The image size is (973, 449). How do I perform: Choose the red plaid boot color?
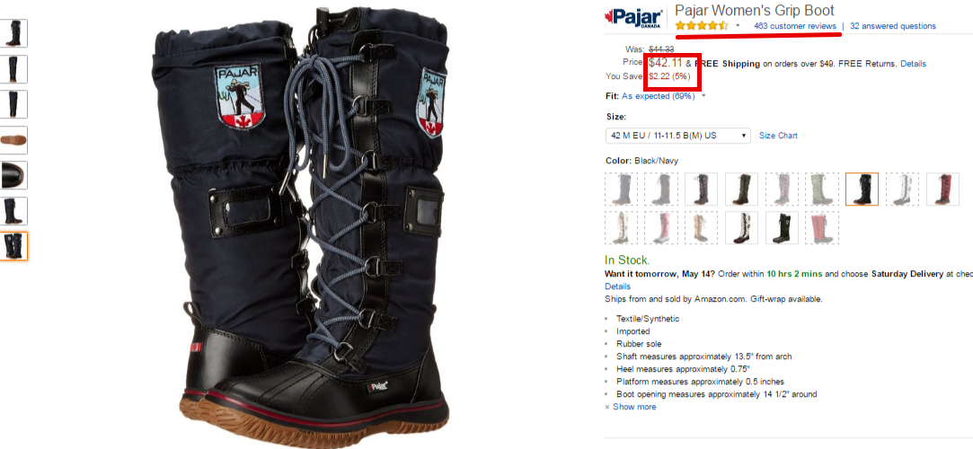942,189
